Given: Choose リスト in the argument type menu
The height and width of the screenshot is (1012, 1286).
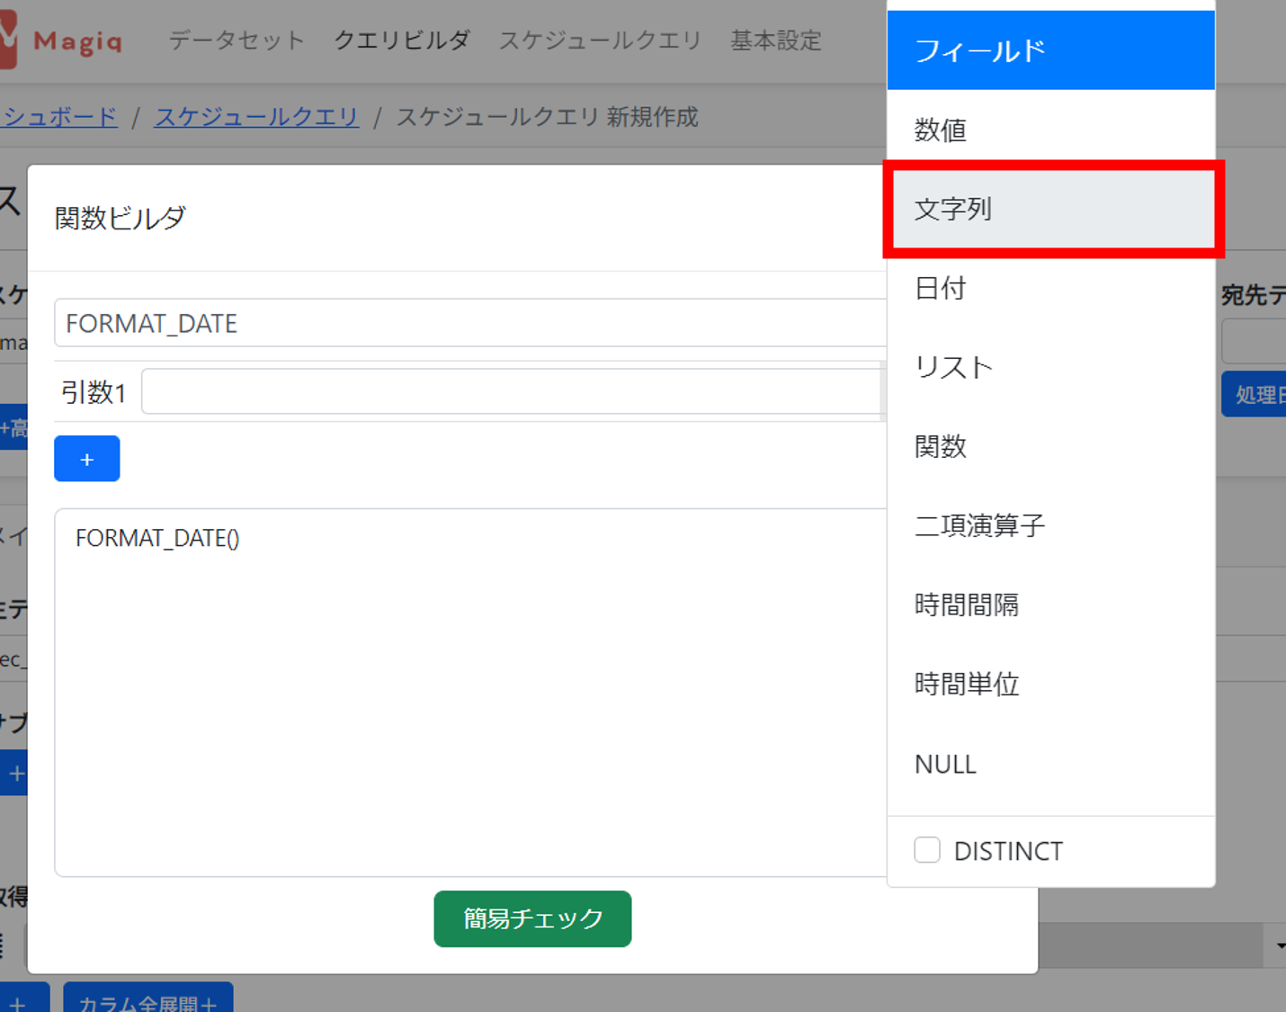Looking at the screenshot, I should click(1049, 368).
